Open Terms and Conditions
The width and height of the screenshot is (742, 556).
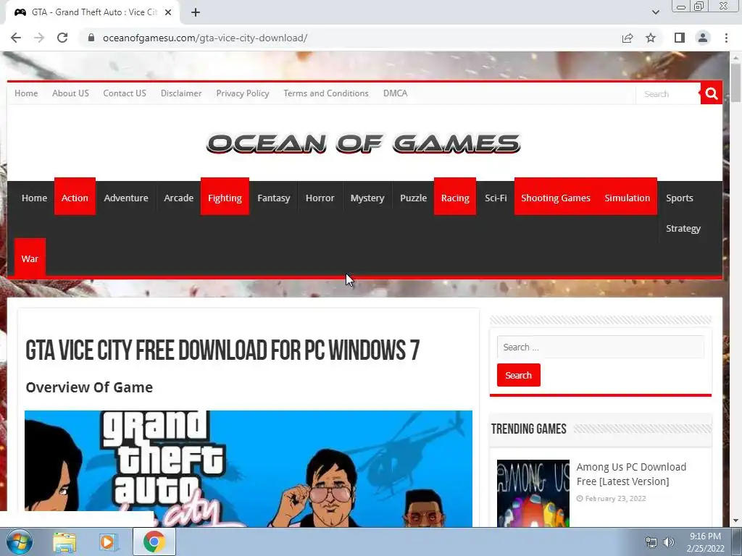point(326,93)
